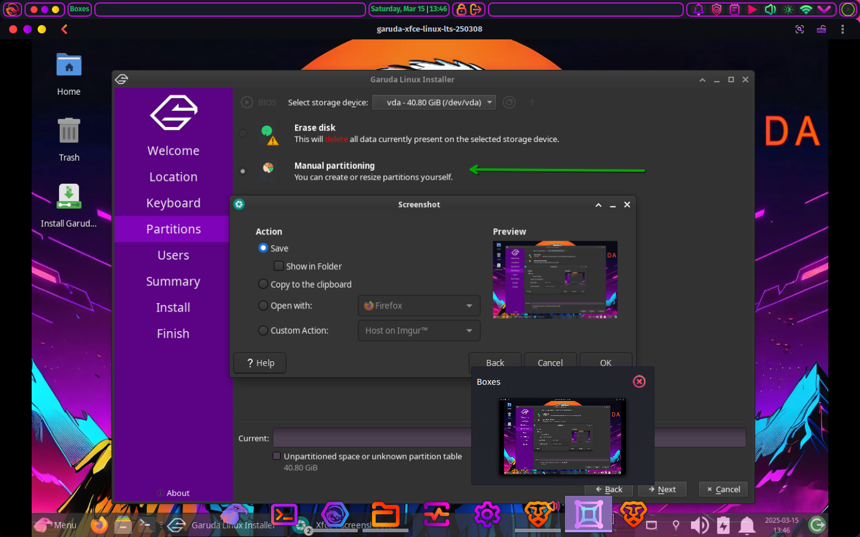Click the Firefox icon in guest panel
The width and height of the screenshot is (860, 537).
(100, 525)
